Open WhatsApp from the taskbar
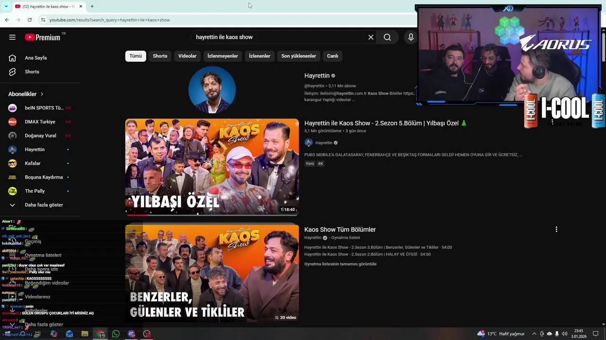The image size is (606, 340). click(116, 334)
